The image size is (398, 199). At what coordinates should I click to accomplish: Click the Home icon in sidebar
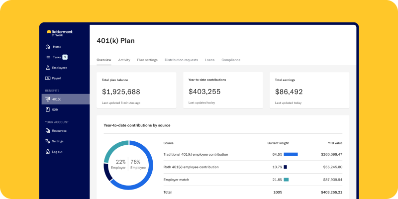[x=48, y=47]
